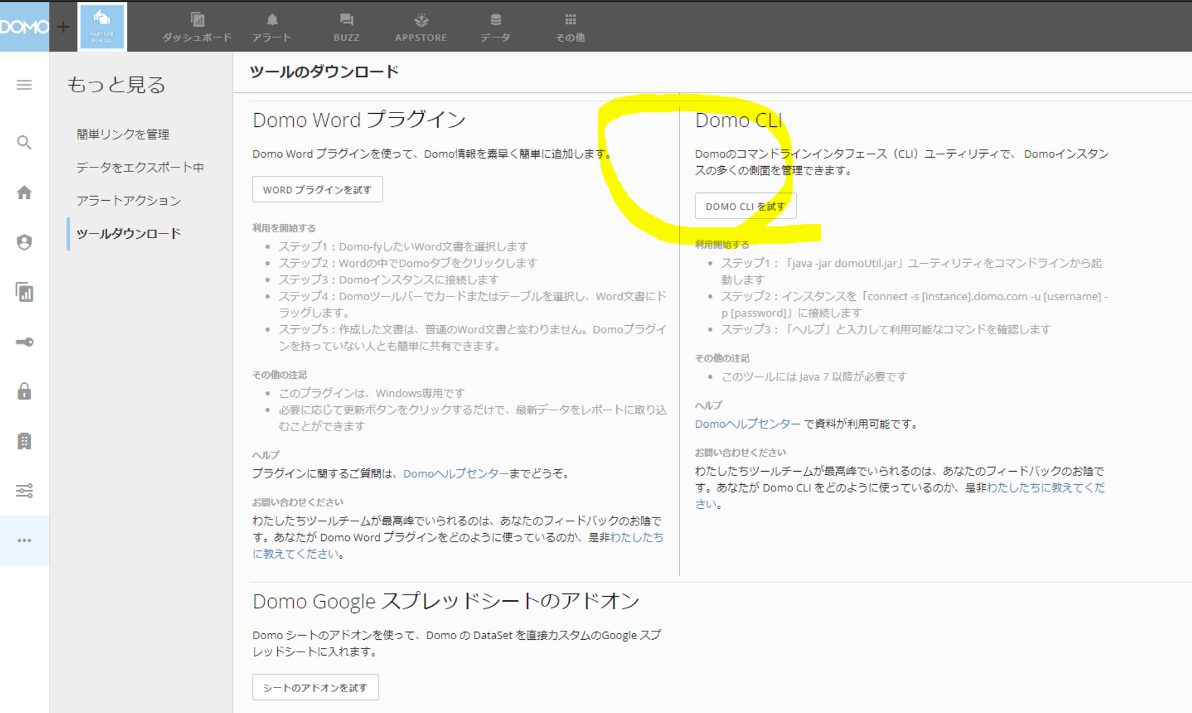1192x713 pixels.
Task: Open the データ menu
Action: (496, 27)
